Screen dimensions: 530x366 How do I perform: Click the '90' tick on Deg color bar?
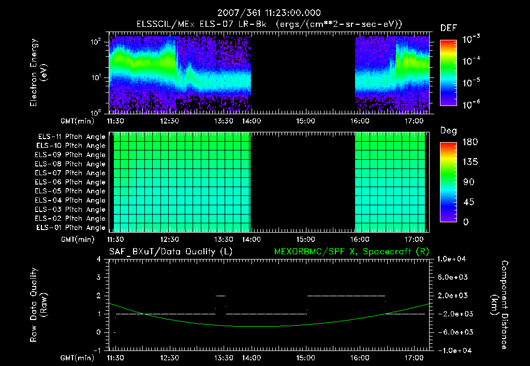point(469,182)
